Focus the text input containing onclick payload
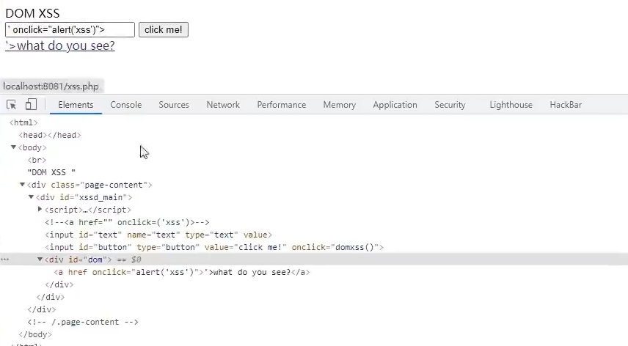 [70, 29]
